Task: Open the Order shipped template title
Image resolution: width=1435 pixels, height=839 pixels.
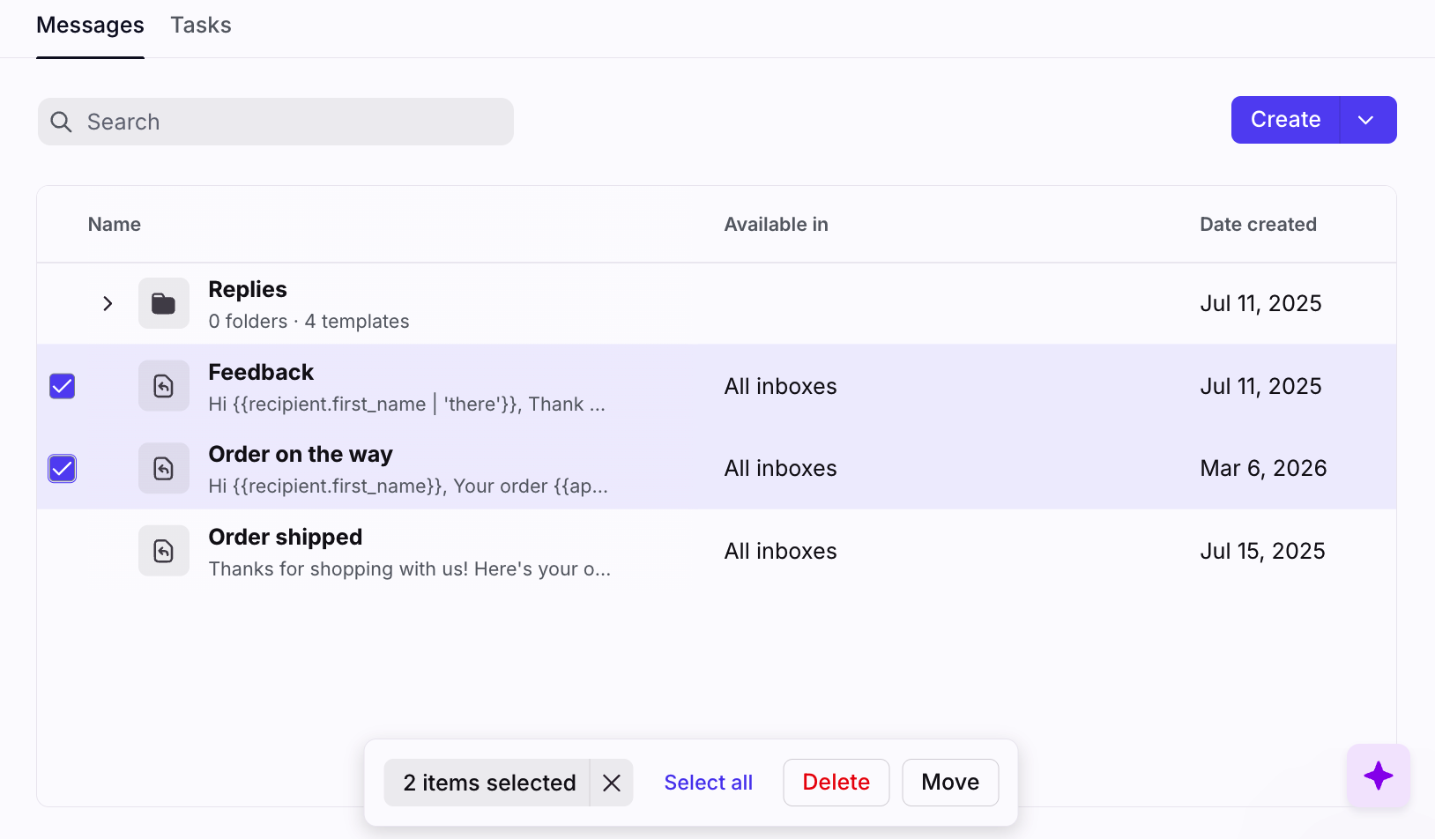Action: (x=285, y=537)
